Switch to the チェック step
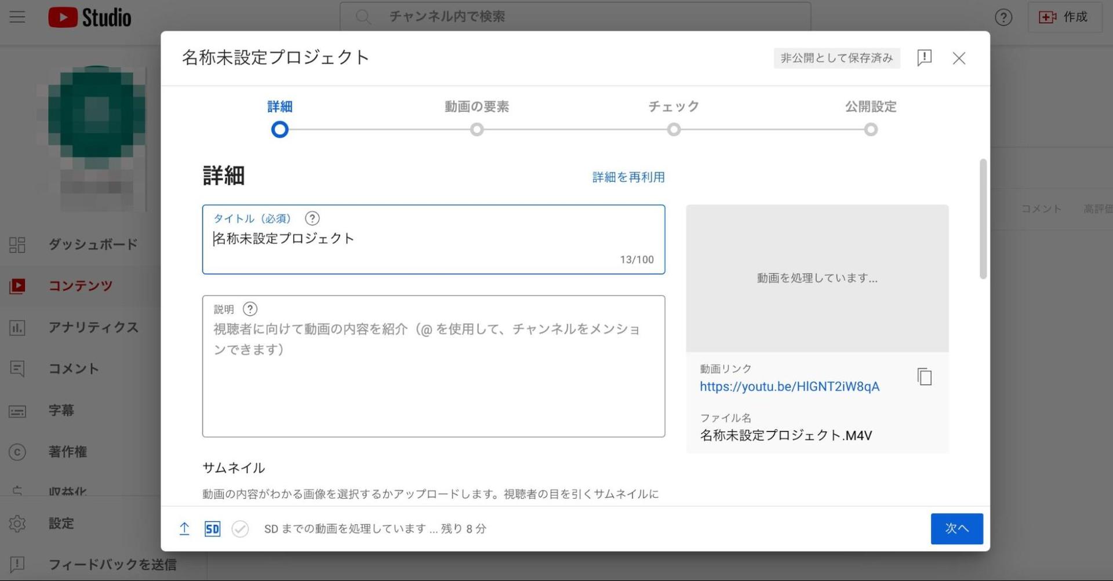Image resolution: width=1113 pixels, height=581 pixels. point(673,107)
